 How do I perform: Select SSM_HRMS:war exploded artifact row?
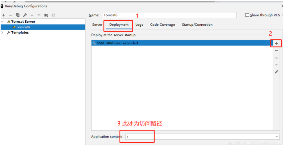coord(182,43)
